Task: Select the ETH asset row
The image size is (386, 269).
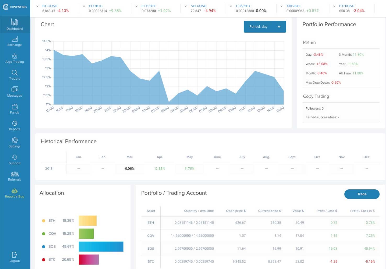Action: pyautogui.click(x=260, y=223)
